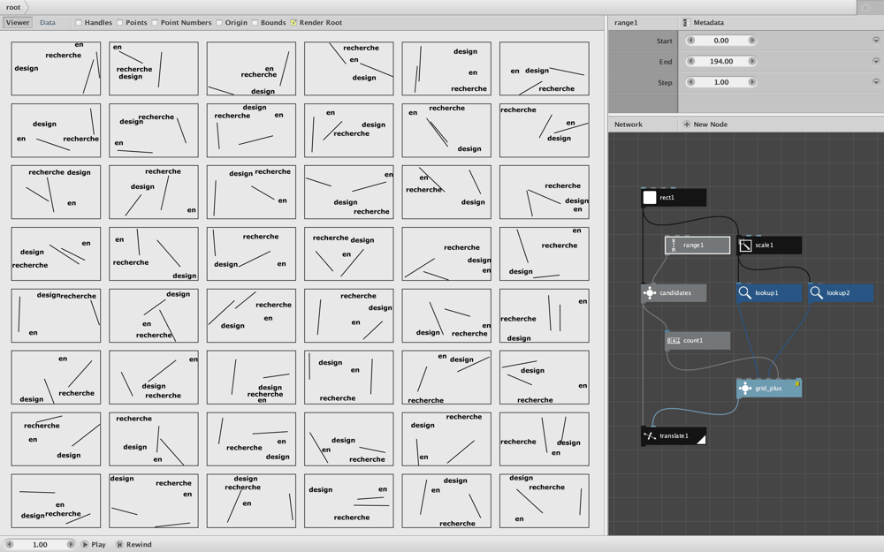Image resolution: width=884 pixels, height=552 pixels.
Task: Select the translate1 node icon
Action: coord(650,436)
